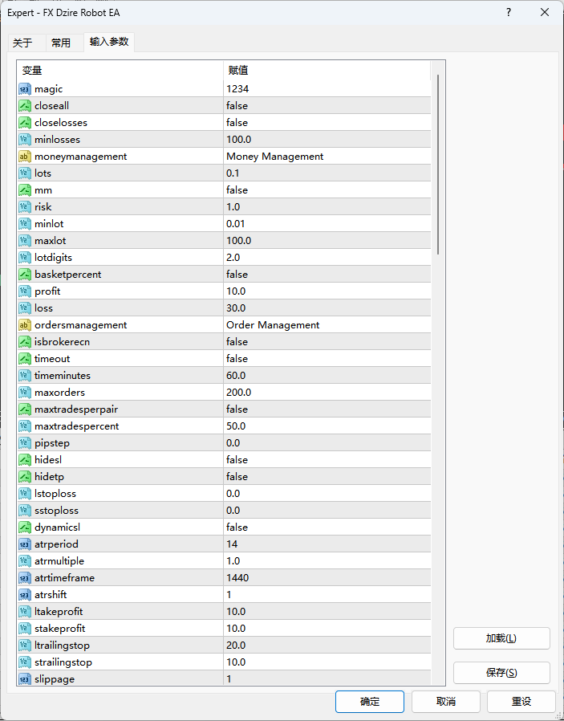
Task: Click the 加载(L) button
Action: pyautogui.click(x=501, y=638)
